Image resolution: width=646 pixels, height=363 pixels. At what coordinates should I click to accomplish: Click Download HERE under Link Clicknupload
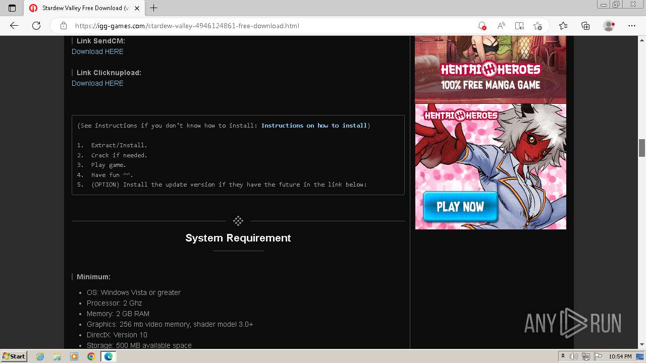pos(97,83)
